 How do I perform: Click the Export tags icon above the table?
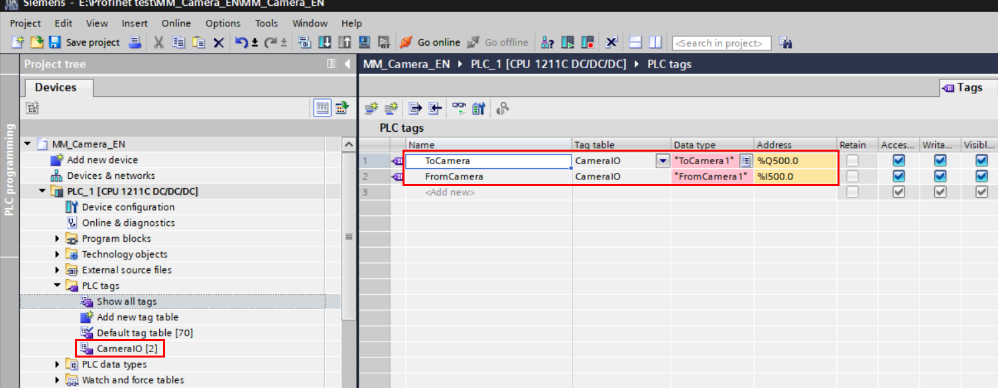point(414,108)
